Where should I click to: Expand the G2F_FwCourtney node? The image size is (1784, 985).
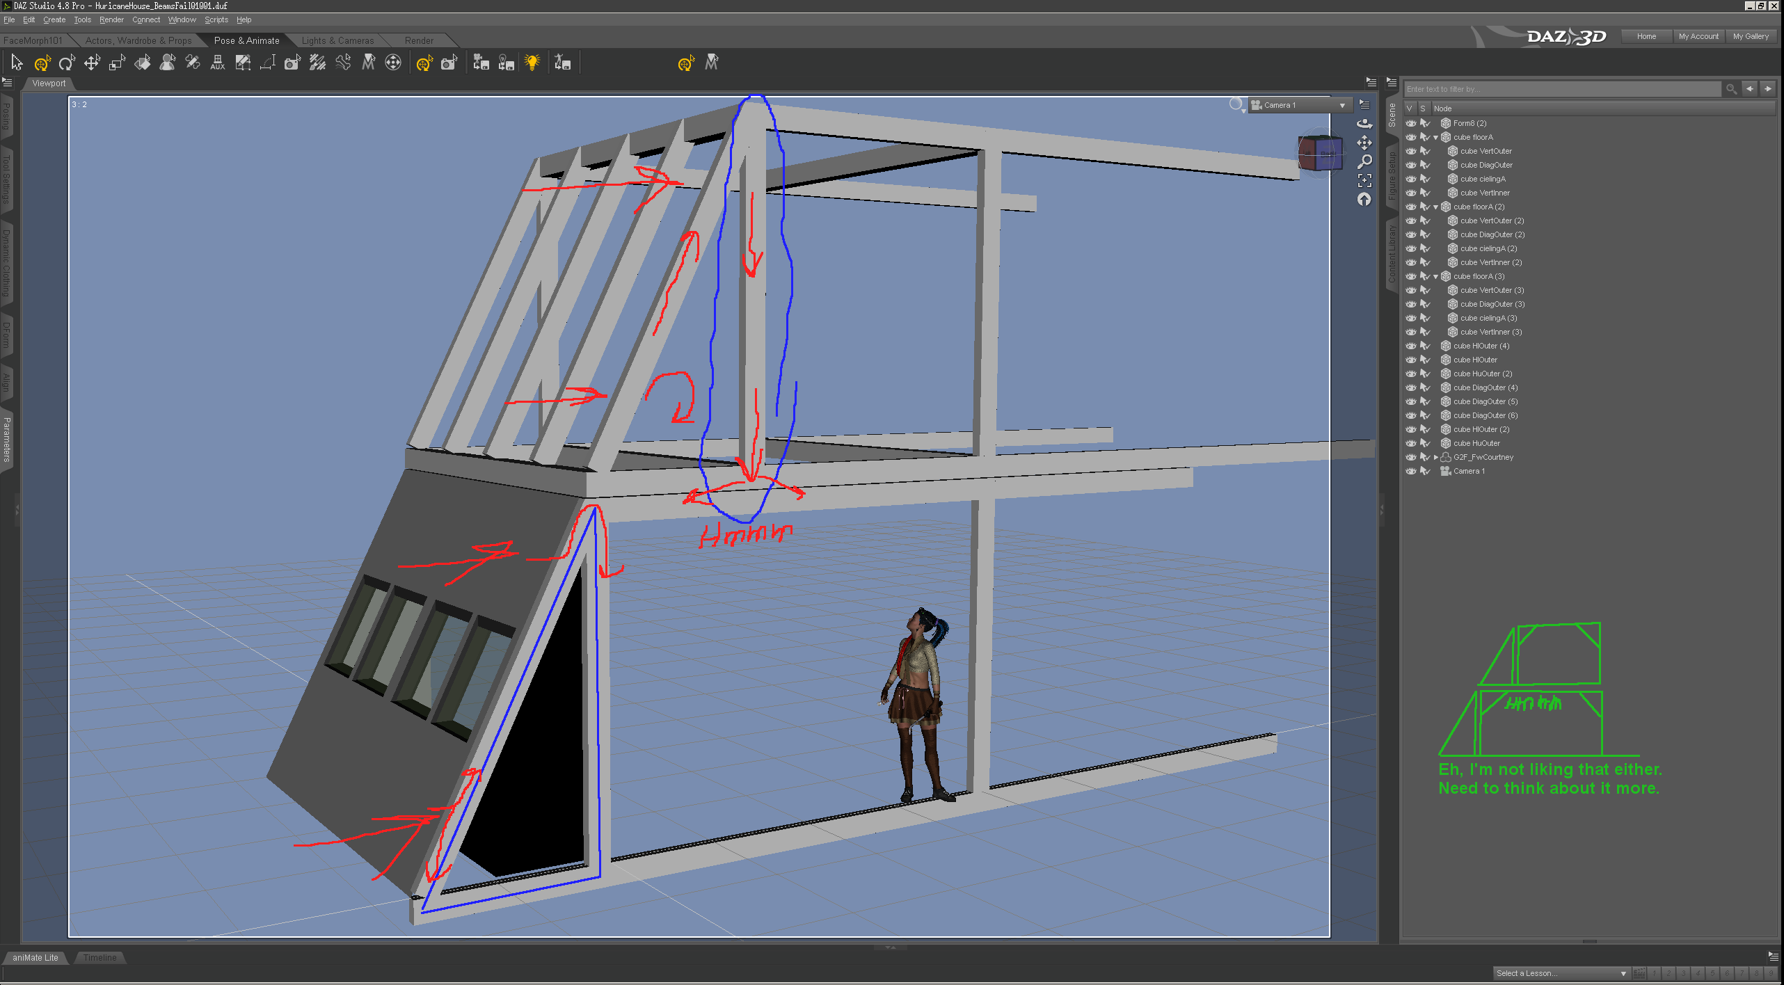1435,457
